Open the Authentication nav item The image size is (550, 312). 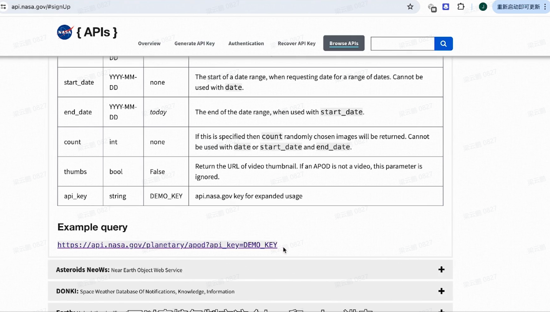[246, 43]
